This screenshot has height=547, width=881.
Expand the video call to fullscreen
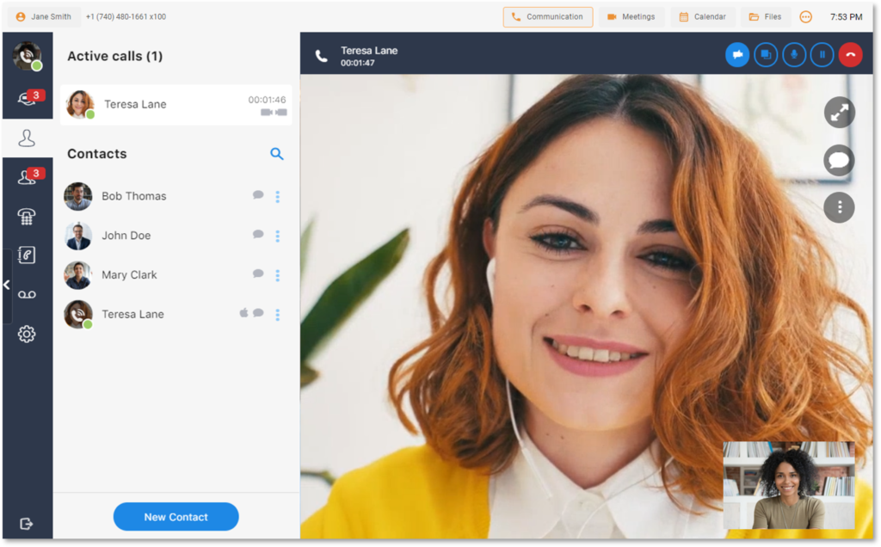pyautogui.click(x=839, y=113)
